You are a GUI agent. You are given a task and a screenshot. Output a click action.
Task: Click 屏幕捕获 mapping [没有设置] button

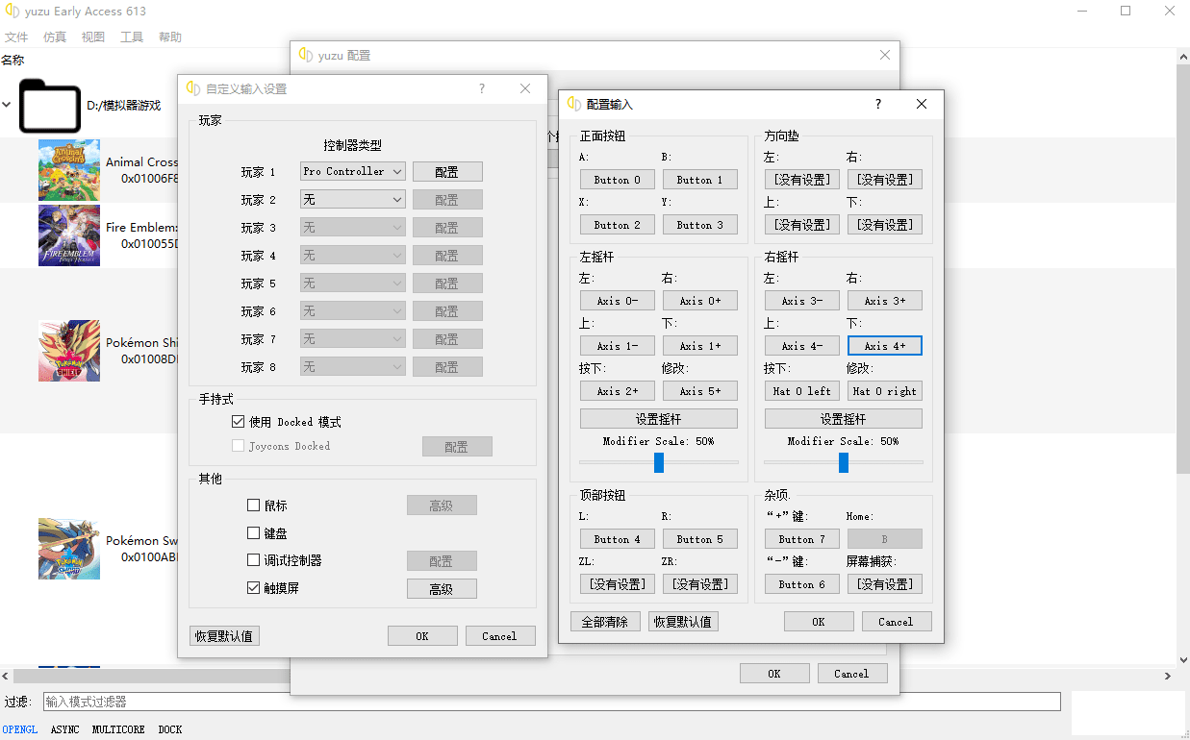coord(885,584)
